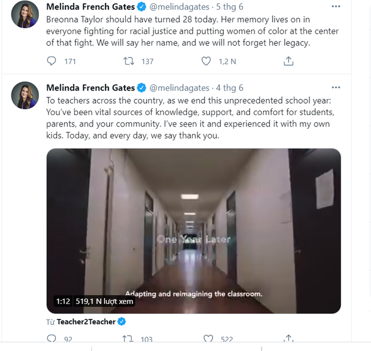
Task: Open Melinda's avatar on second tweet
Action: point(25,95)
